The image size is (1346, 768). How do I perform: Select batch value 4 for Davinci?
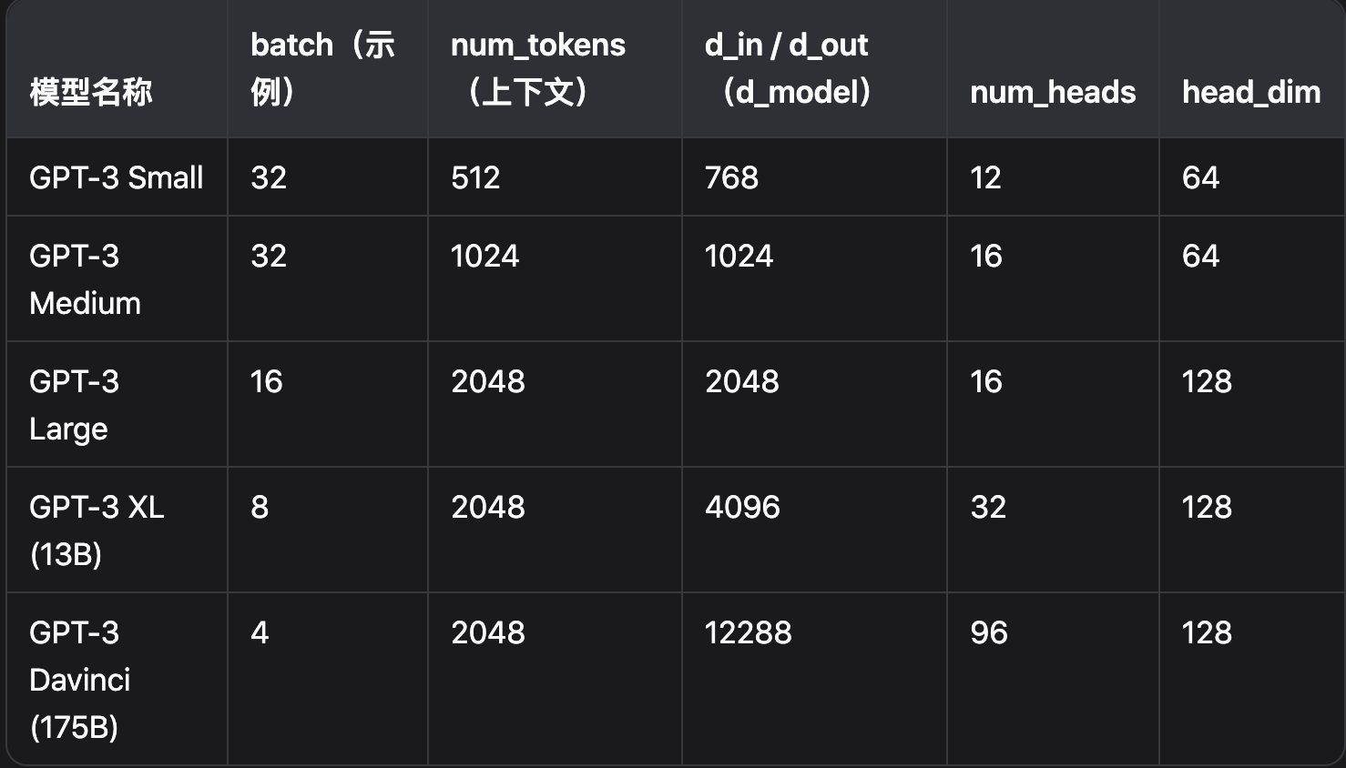[x=260, y=632]
